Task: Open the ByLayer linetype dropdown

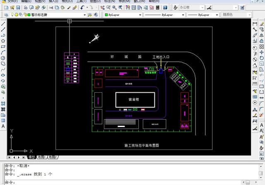Action: 183,15
